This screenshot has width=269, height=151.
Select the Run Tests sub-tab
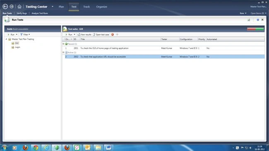(7, 13)
